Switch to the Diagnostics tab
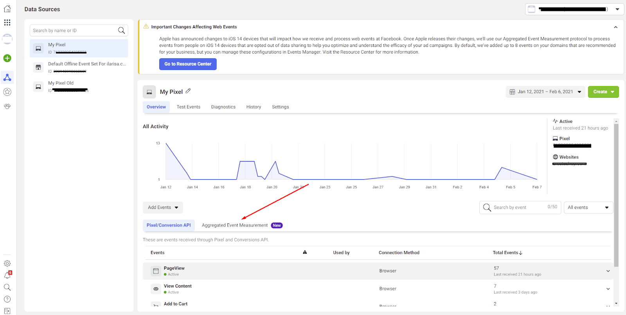626x315 pixels. click(x=223, y=107)
